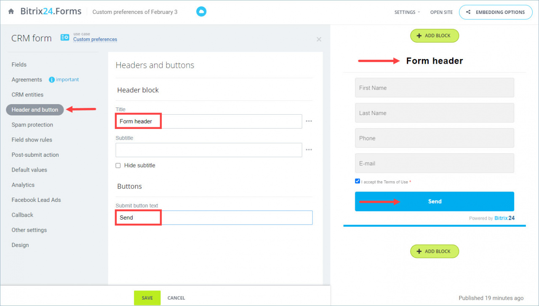Click the use case settings icon

point(65,38)
